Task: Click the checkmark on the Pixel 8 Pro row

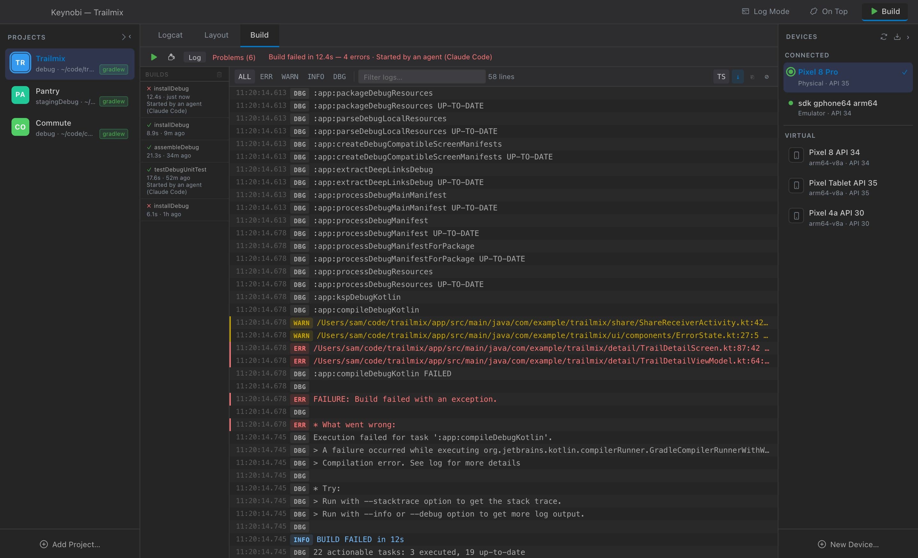Action: tap(905, 72)
